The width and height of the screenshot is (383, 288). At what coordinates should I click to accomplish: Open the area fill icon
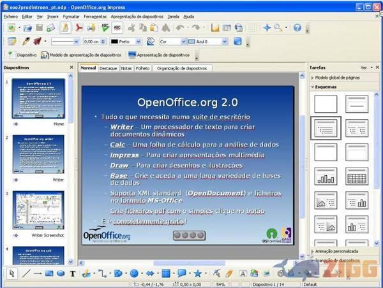coord(151,41)
